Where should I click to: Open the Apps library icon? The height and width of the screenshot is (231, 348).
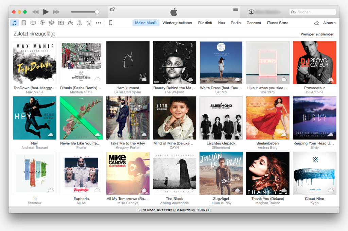pos(70,23)
